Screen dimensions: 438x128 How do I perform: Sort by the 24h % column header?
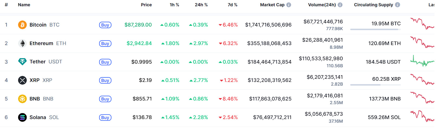[x=201, y=5]
